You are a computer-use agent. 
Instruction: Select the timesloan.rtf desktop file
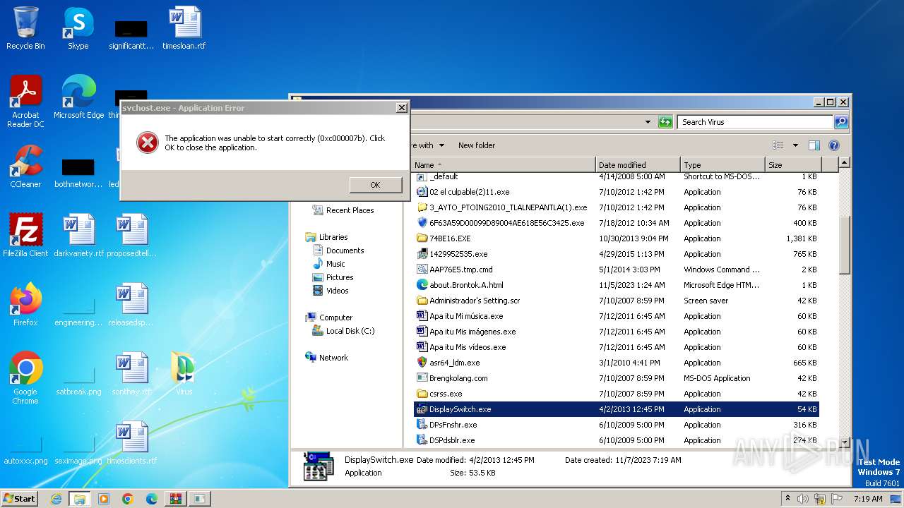[184, 29]
